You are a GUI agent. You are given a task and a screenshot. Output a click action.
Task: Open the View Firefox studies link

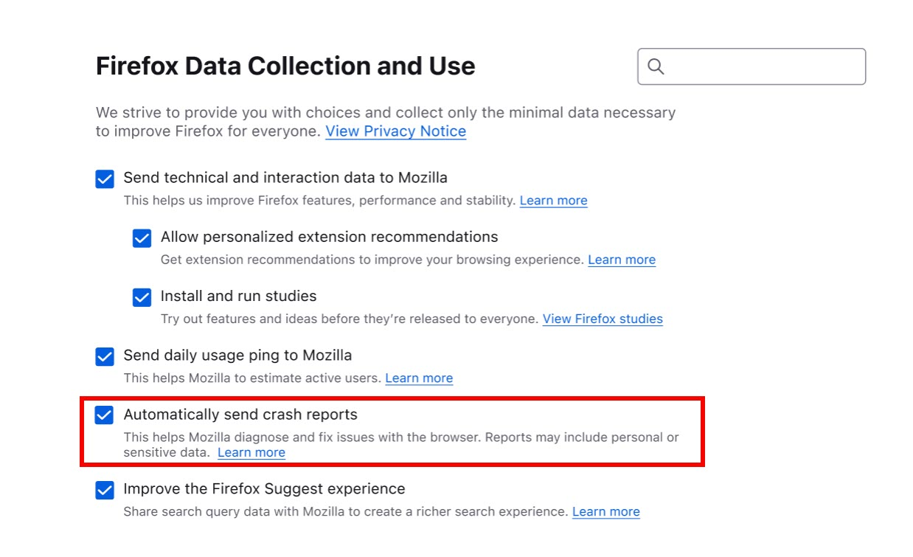pyautogui.click(x=602, y=319)
